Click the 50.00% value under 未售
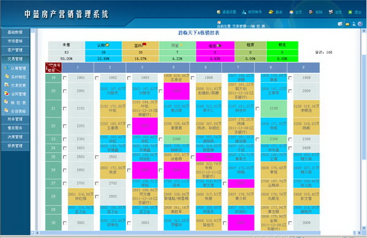367x238 pixels. (67, 59)
